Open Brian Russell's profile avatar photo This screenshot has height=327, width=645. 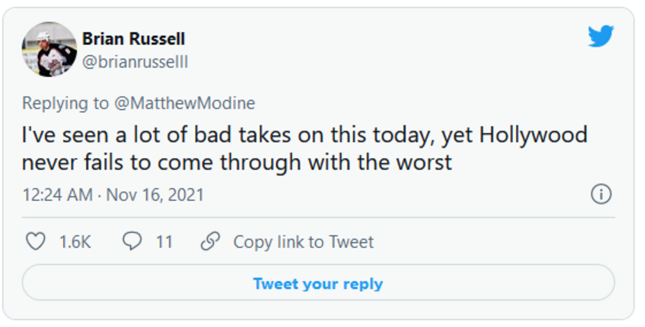click(49, 49)
